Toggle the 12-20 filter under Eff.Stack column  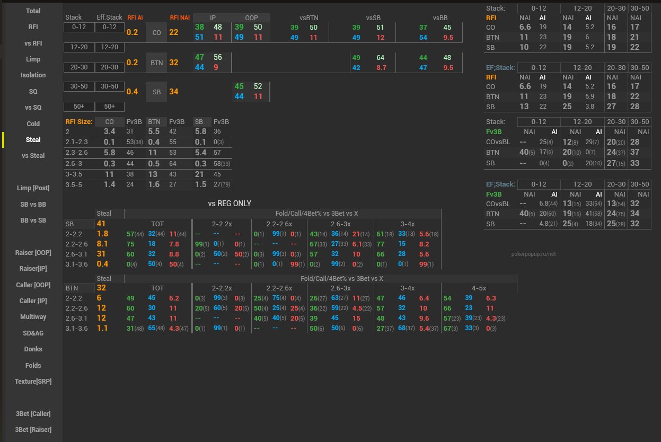point(110,47)
